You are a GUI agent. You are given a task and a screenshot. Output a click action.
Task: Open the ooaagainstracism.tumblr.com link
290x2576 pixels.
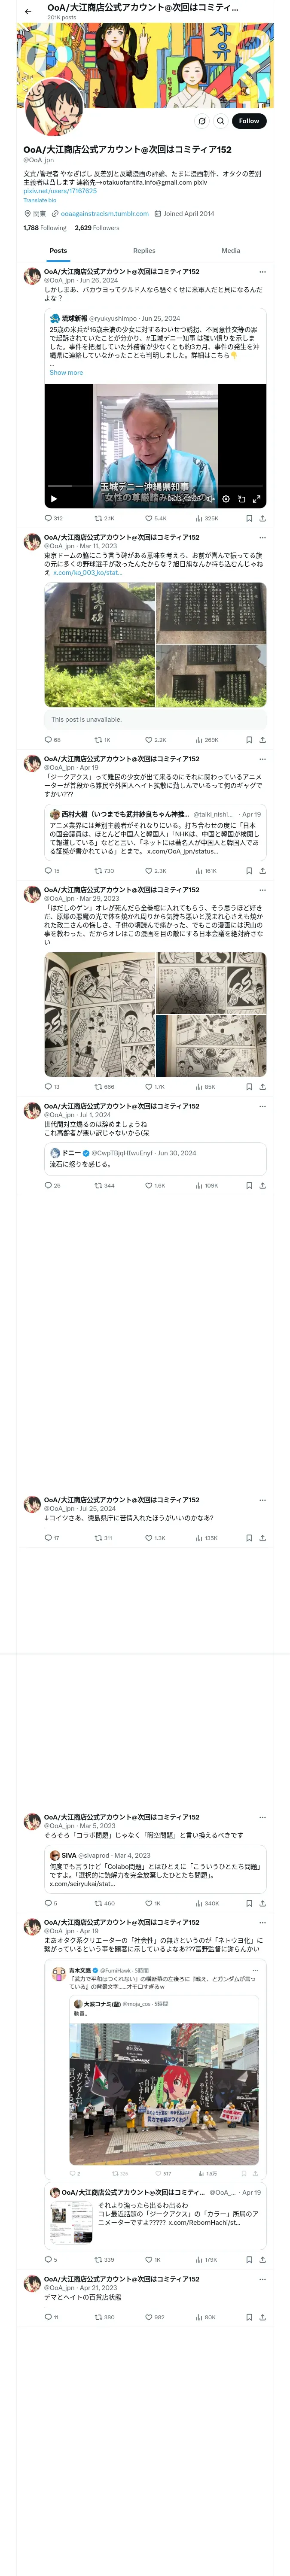point(104,214)
